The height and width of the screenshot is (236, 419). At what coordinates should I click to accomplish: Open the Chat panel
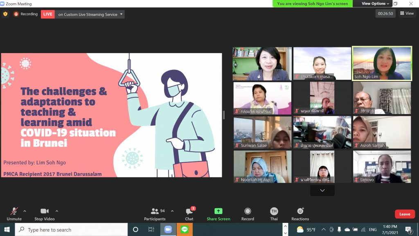pos(189,214)
